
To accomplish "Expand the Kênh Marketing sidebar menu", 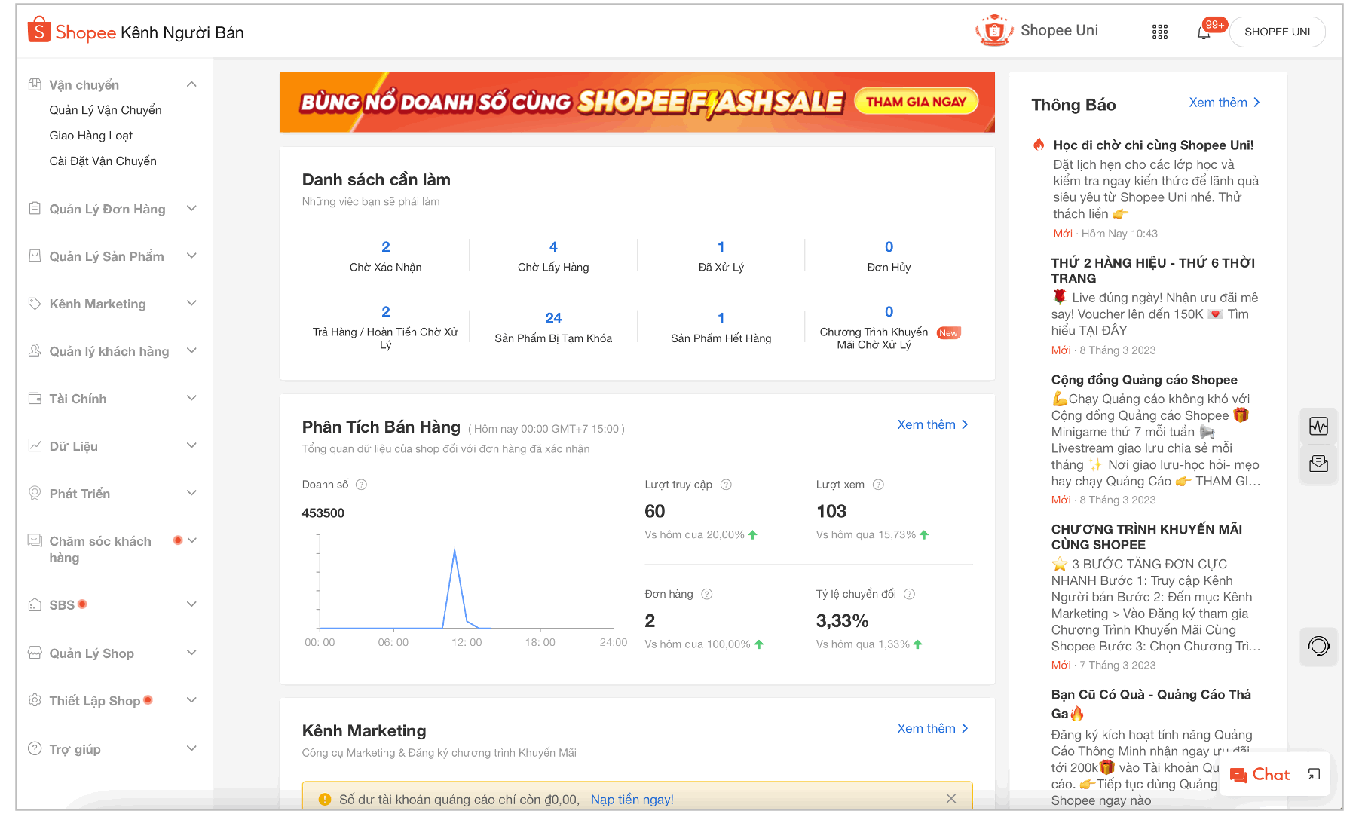I will [x=191, y=304].
